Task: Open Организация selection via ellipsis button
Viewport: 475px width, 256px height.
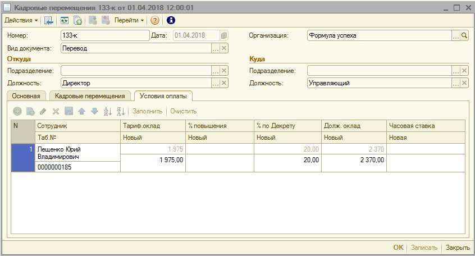Action: pos(455,35)
